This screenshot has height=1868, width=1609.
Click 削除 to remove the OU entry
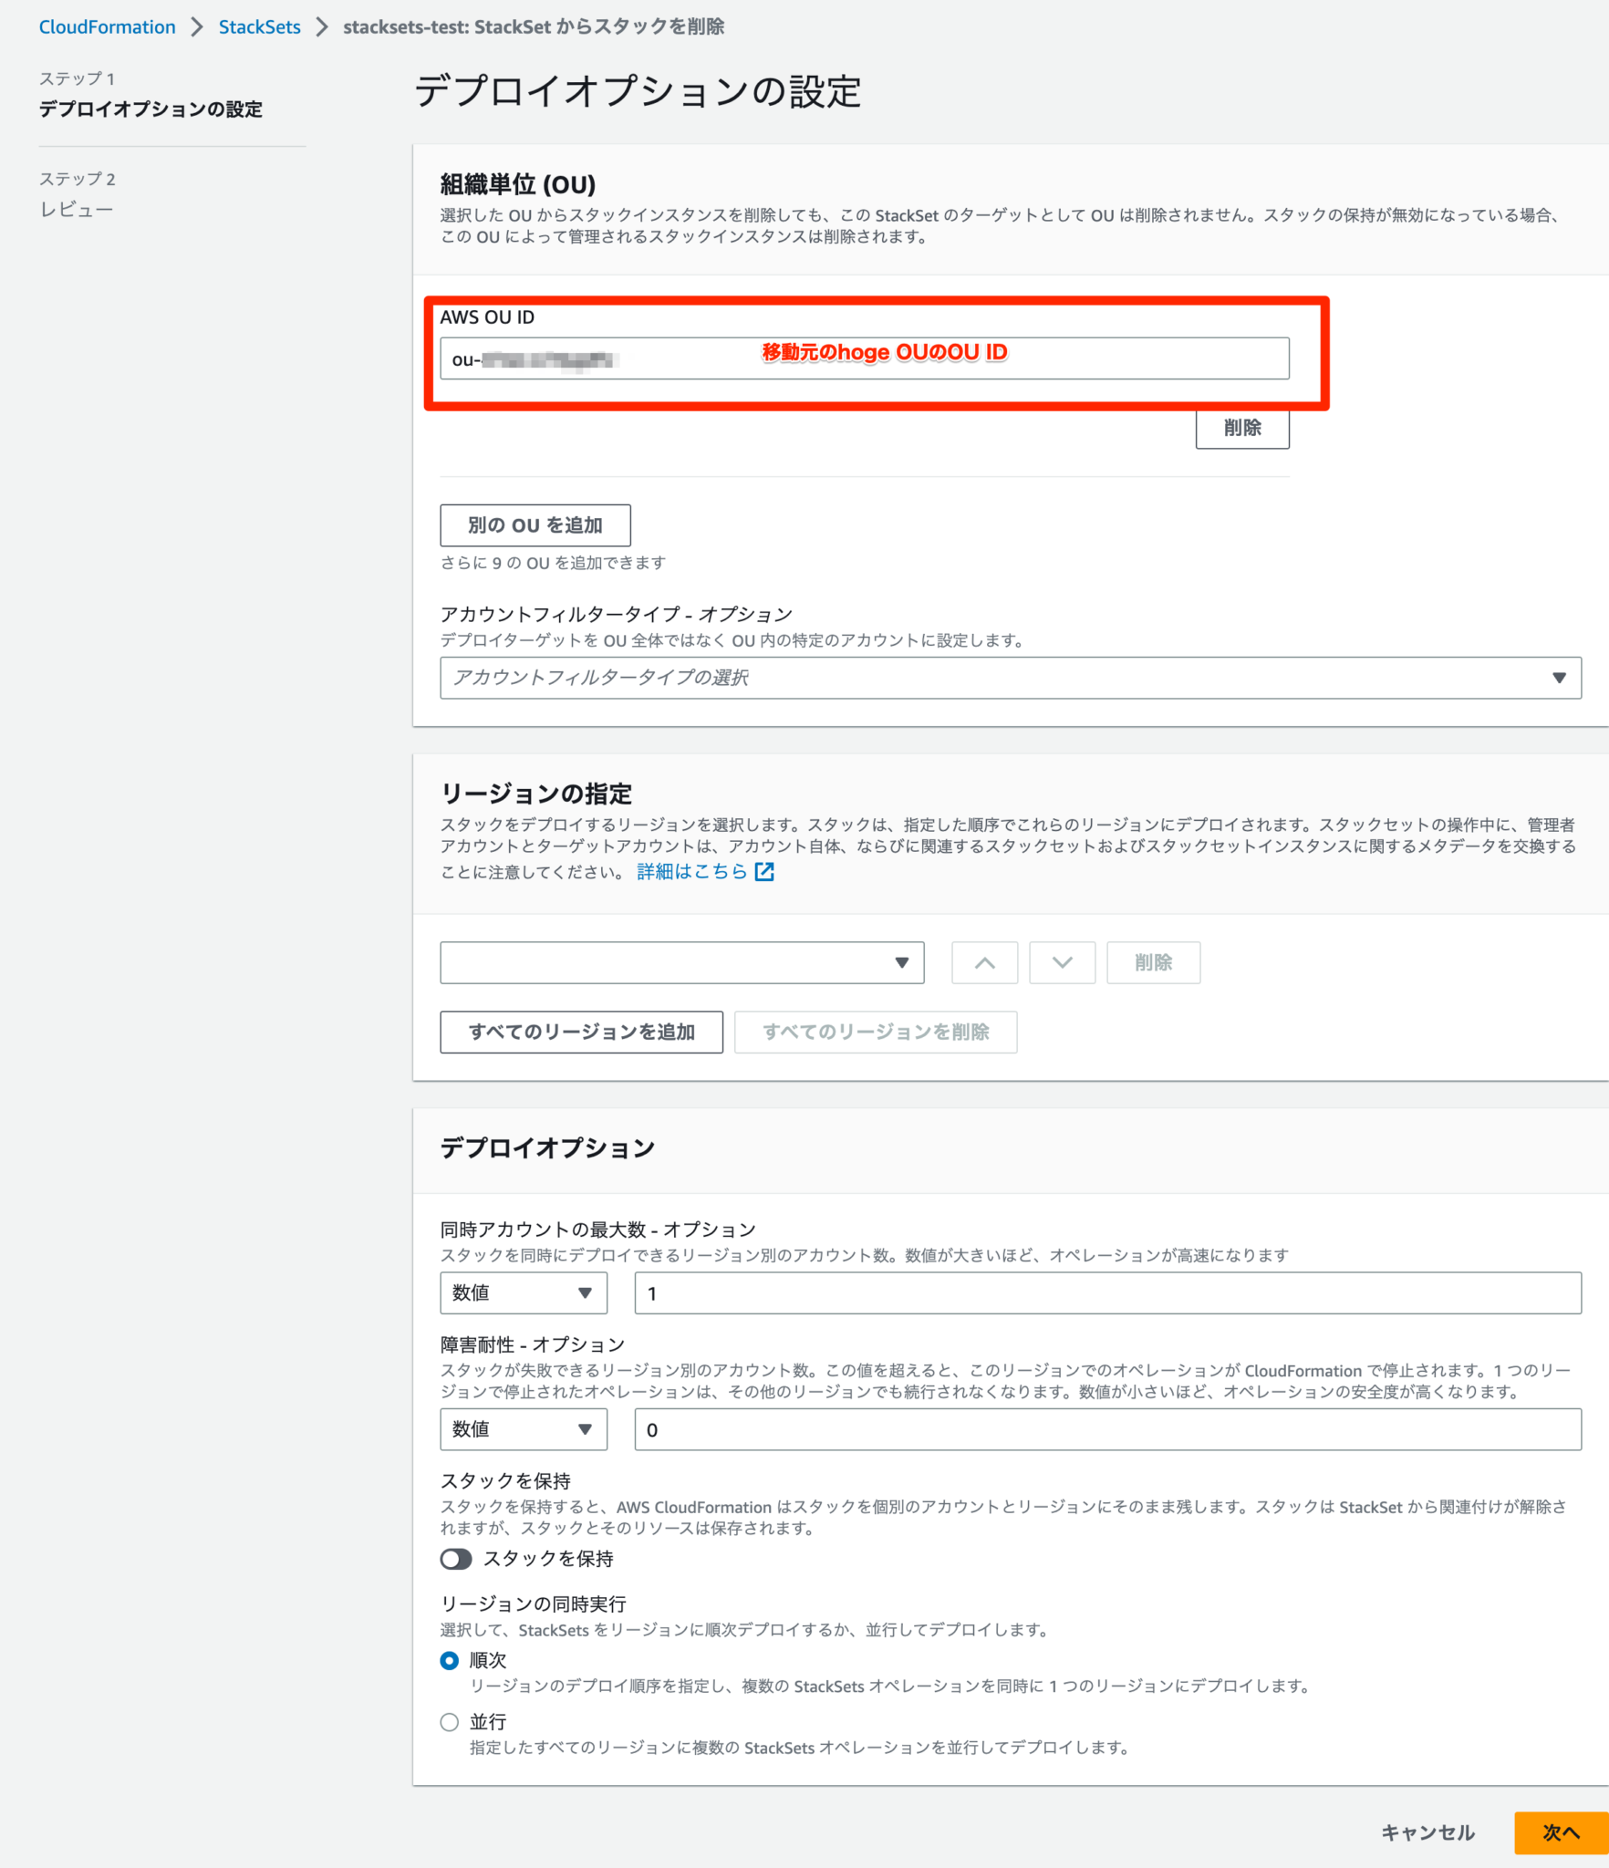coord(1241,427)
